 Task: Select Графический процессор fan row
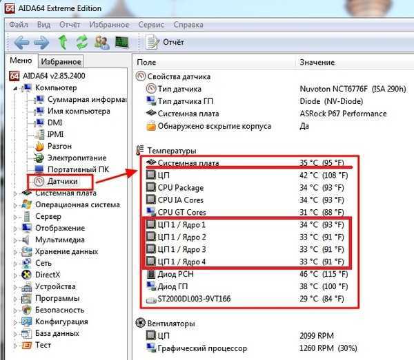tap(252, 348)
